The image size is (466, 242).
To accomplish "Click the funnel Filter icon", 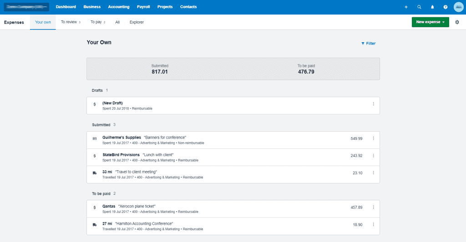I will pos(363,44).
